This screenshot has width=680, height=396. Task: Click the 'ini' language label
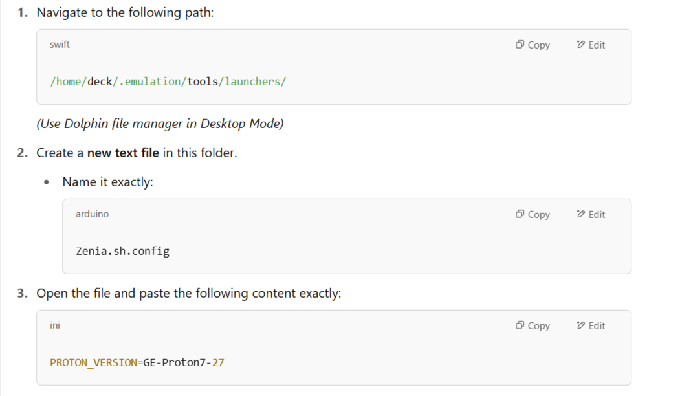55,325
